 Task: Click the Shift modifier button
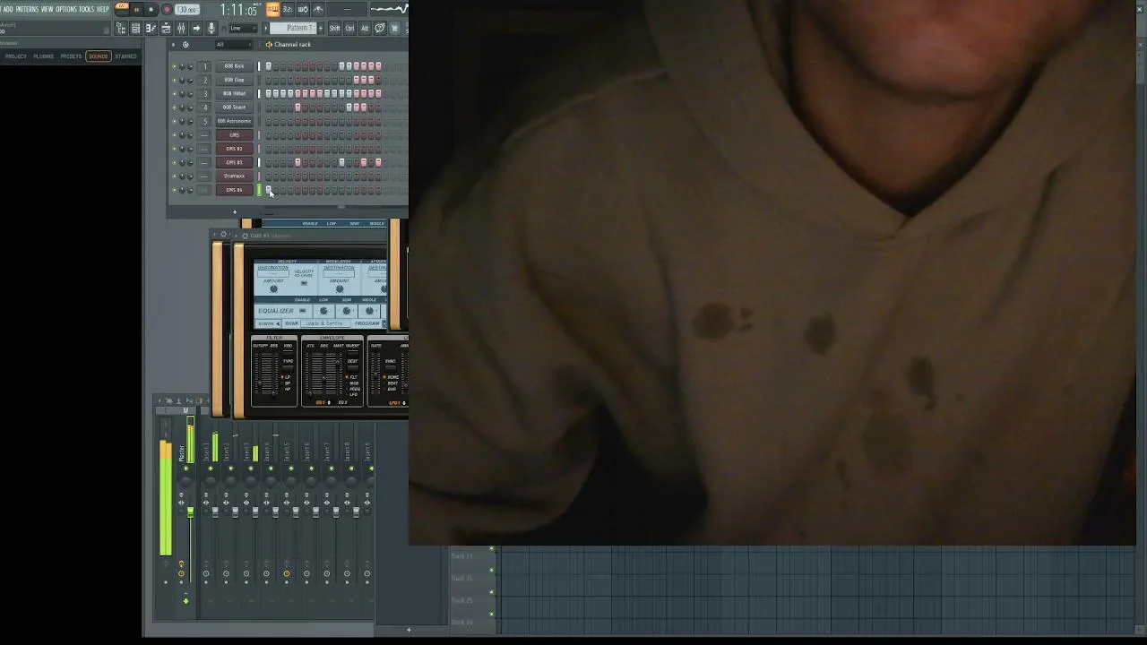click(334, 29)
